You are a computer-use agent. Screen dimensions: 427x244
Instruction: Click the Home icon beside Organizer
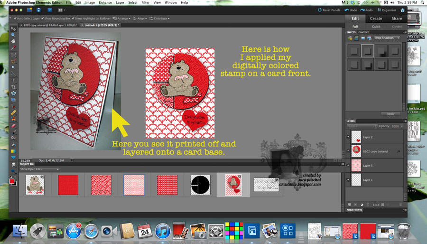tap(403, 10)
